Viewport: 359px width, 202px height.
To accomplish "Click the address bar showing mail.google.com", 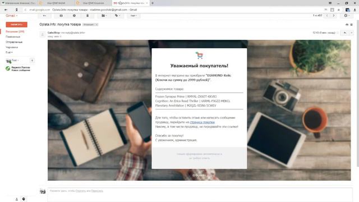I will (x=174, y=10).
